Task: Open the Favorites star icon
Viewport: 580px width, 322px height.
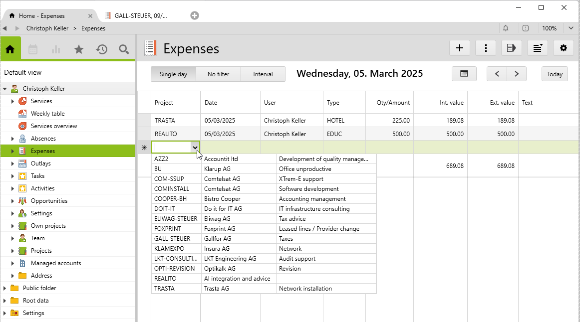Action: click(78, 49)
